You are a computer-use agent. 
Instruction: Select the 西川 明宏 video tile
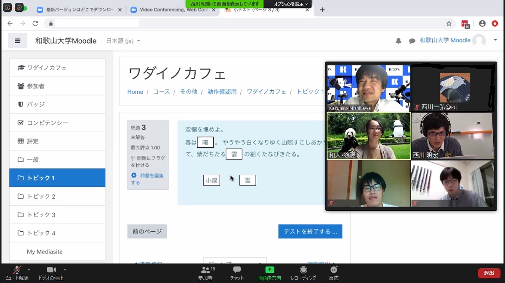pos(452,136)
